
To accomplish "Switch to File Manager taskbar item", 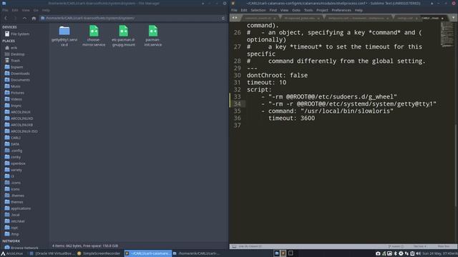I will [x=197, y=253].
